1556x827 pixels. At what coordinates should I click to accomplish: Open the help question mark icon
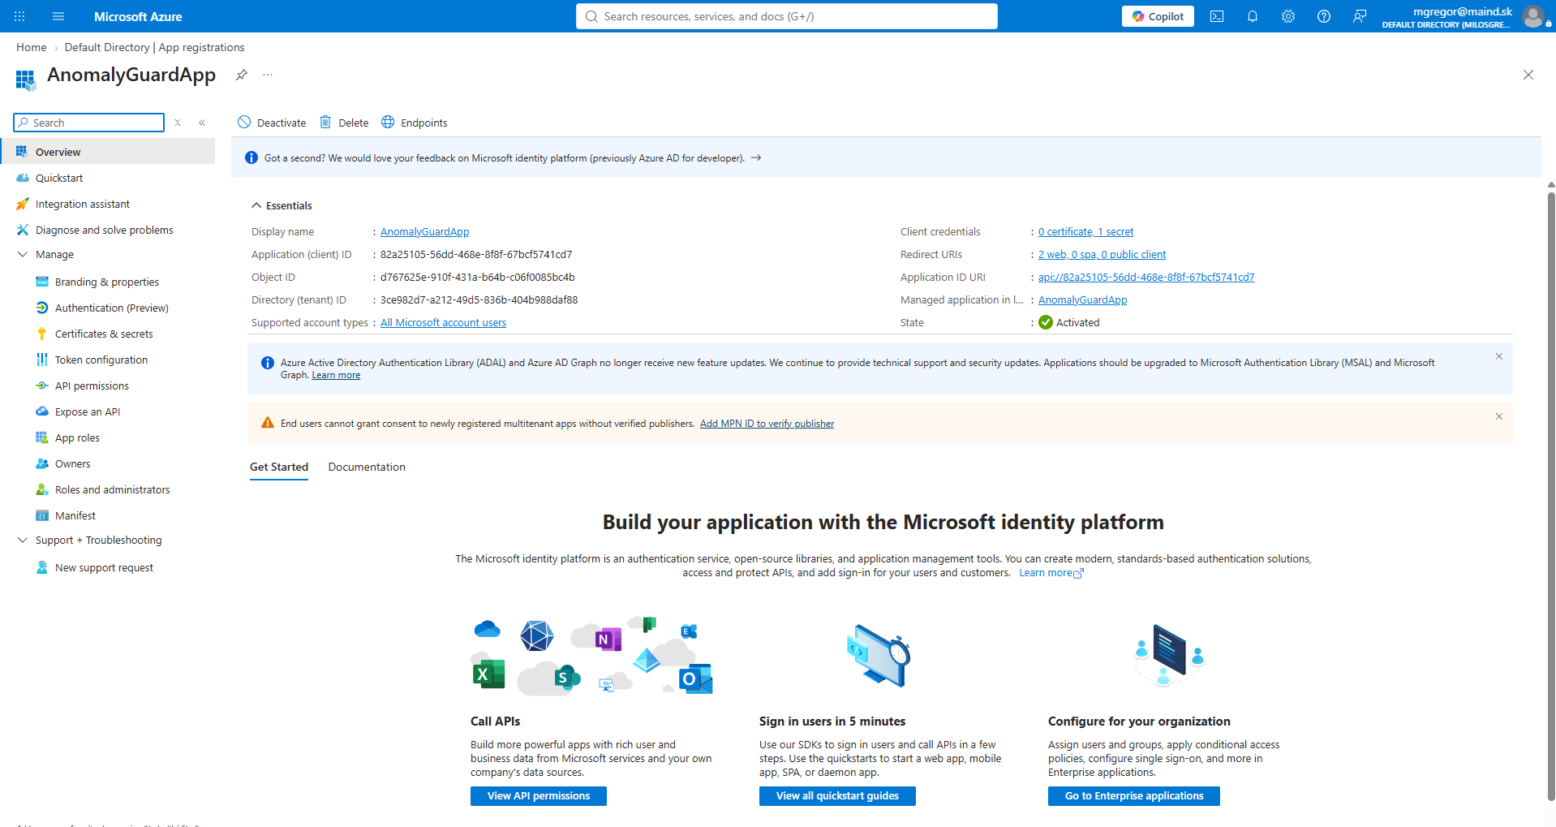pyautogui.click(x=1324, y=16)
